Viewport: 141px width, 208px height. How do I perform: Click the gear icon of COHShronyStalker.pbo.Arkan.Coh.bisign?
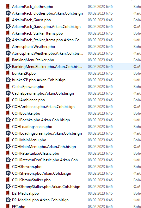(8, 186)
